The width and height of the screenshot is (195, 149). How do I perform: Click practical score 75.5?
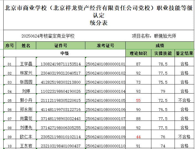point(163,82)
